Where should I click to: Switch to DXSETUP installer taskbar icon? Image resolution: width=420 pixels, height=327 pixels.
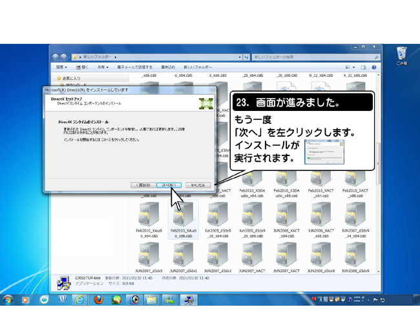click(189, 300)
